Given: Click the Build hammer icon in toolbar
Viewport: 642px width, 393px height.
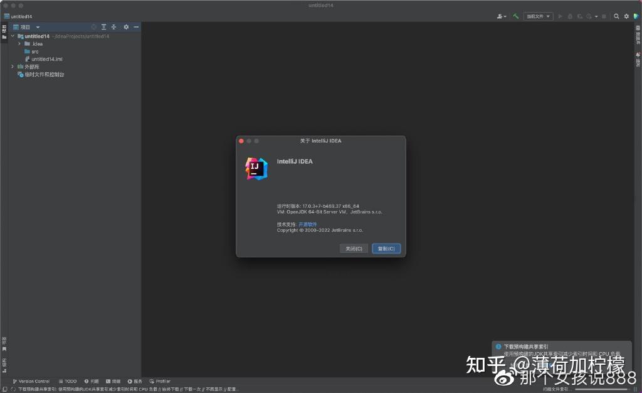Looking at the screenshot, I should point(516,16).
